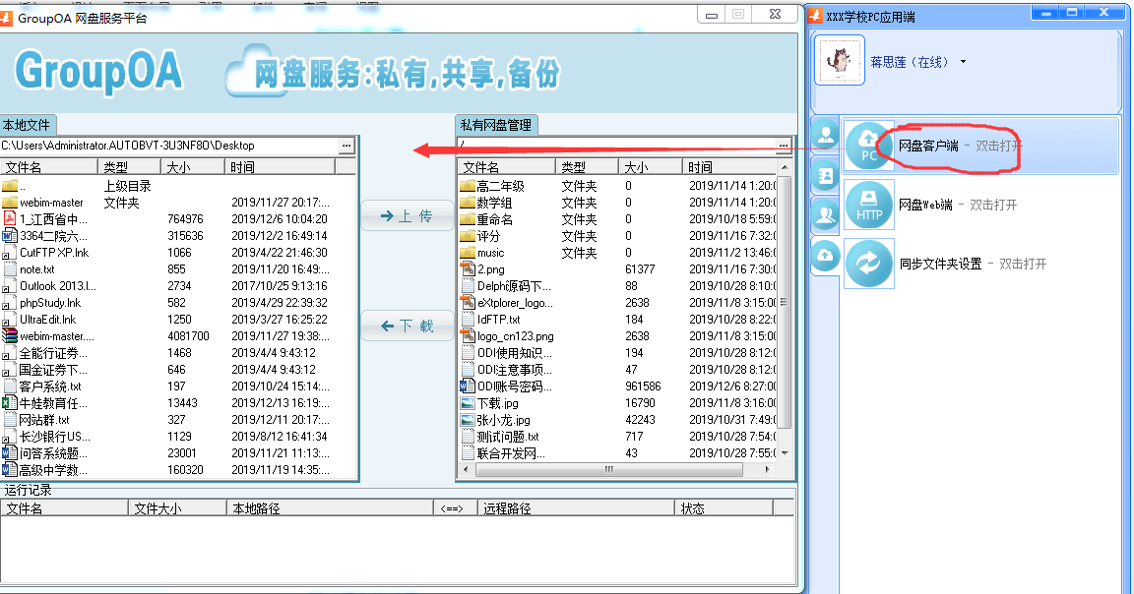Select the cloud upload sidebar icon
Screen dimensions: 1134x594
pos(825,256)
